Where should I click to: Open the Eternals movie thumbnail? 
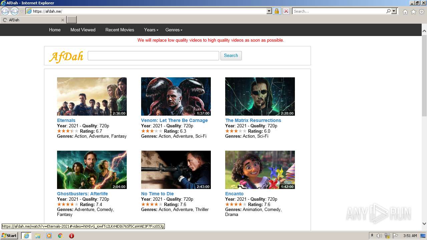(x=92, y=96)
